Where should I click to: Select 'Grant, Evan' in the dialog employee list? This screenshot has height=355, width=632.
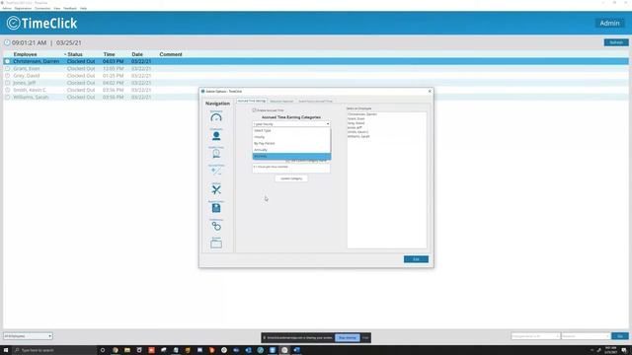click(x=355, y=118)
